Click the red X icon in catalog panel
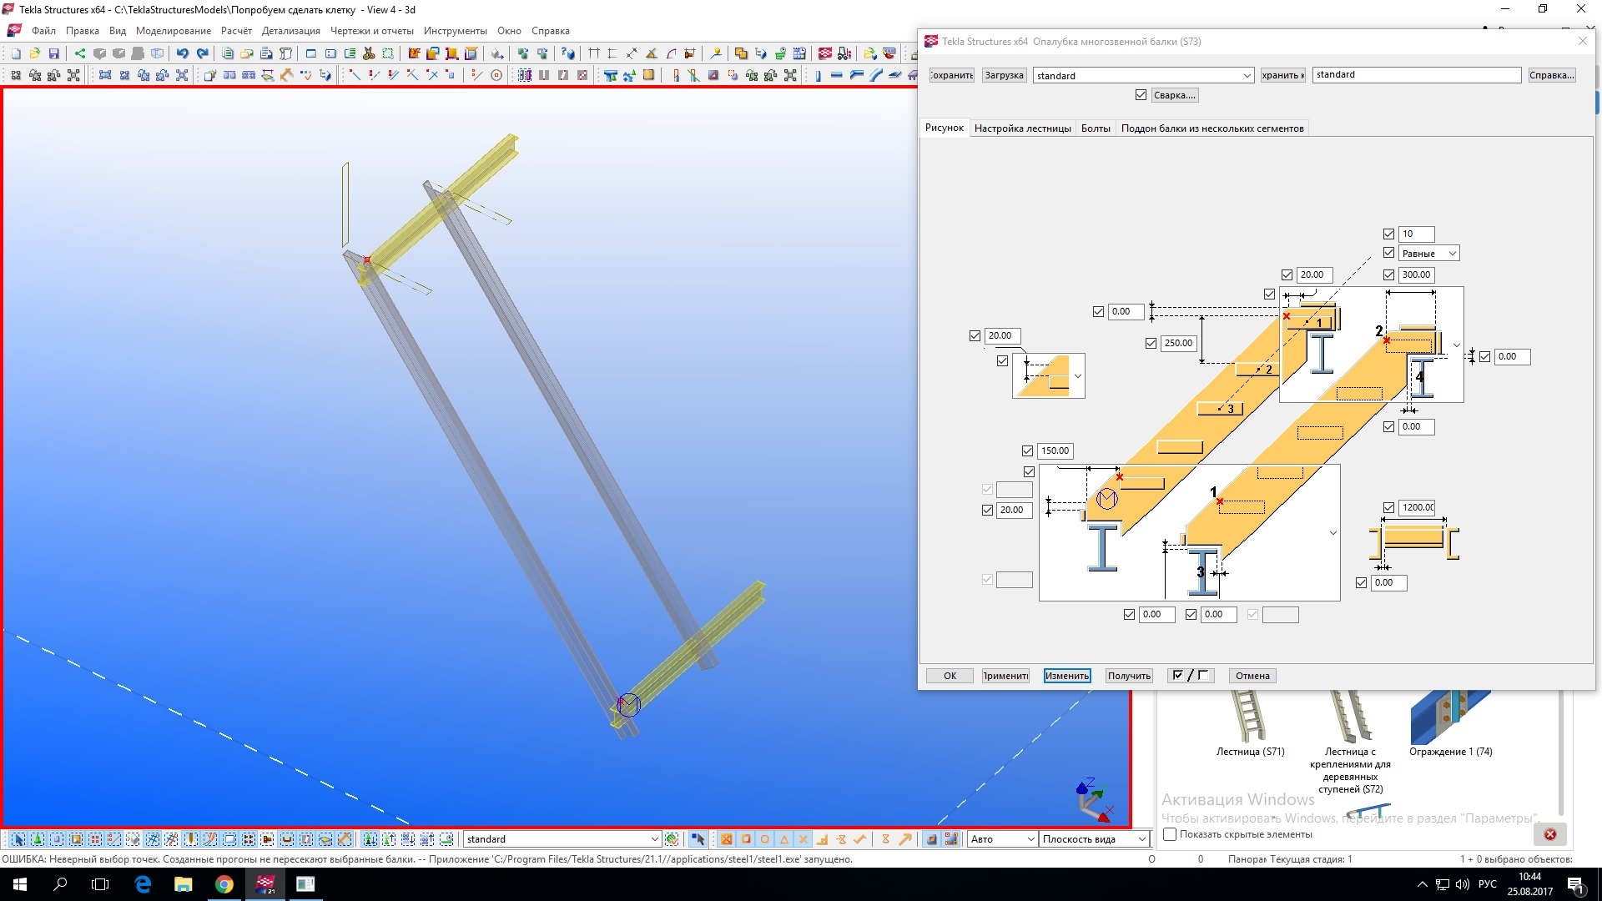 (1549, 834)
